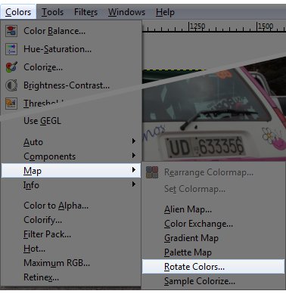Click the Threshold icon

coord(11,104)
